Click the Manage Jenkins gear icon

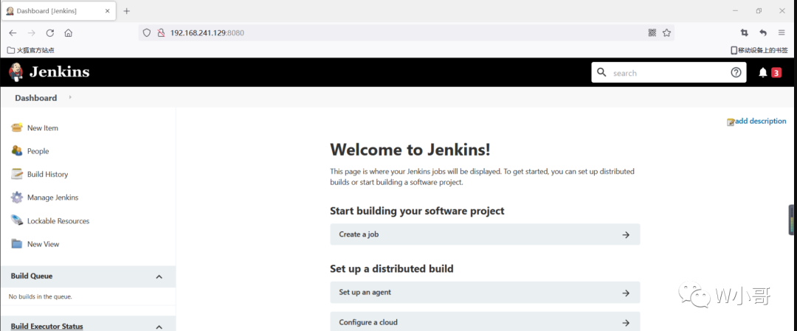pyautogui.click(x=17, y=198)
